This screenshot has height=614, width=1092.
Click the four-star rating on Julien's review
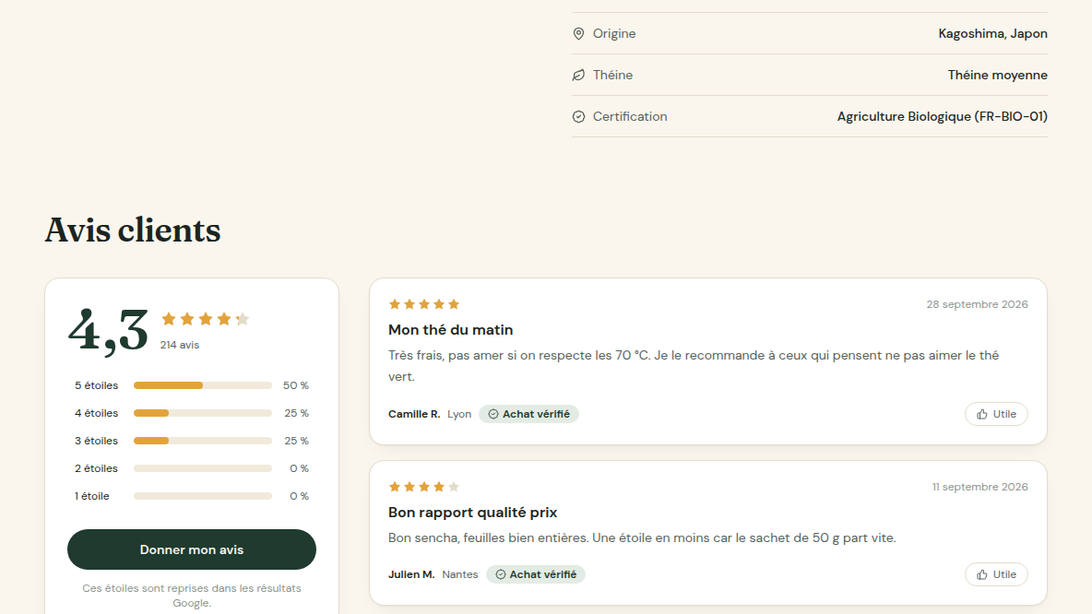click(x=424, y=487)
